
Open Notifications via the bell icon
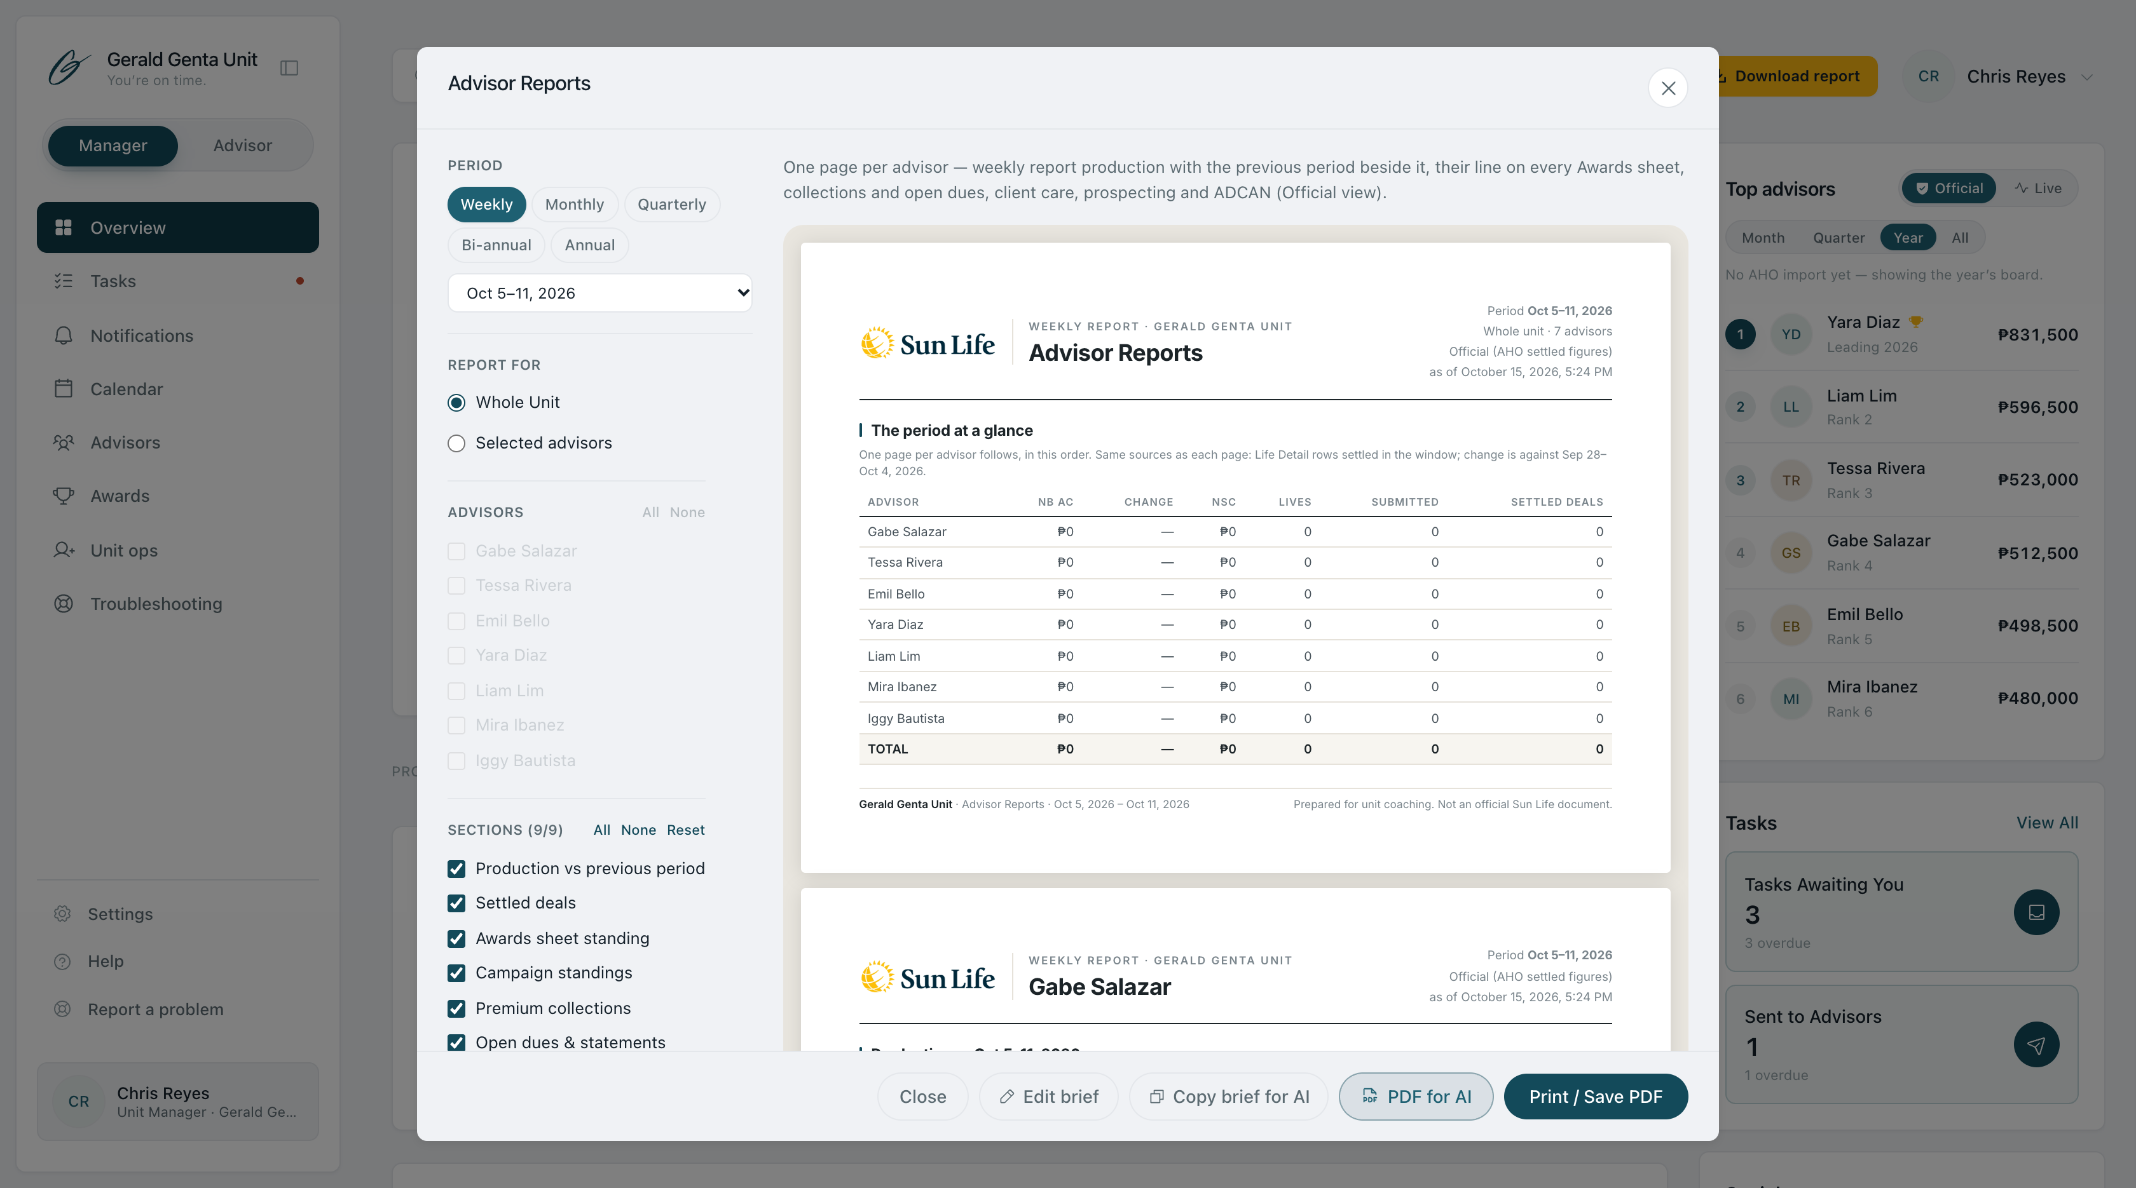tap(64, 335)
